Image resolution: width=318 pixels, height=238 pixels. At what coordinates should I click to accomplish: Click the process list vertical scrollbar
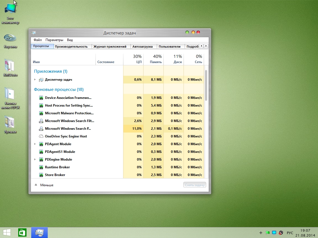coord(206,85)
